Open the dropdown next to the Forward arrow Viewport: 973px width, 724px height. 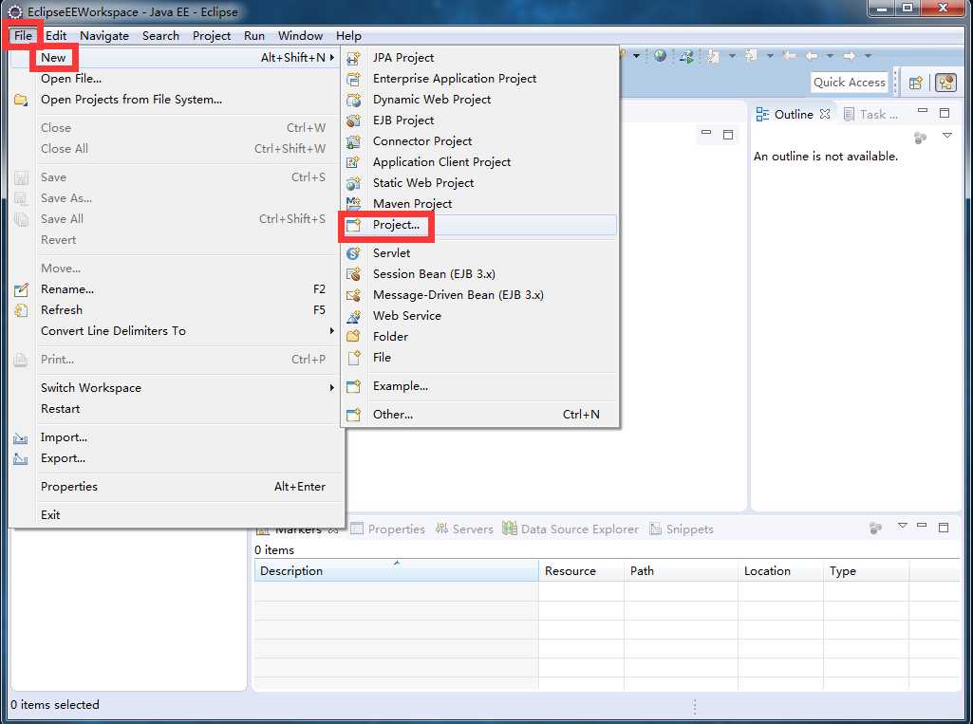coord(868,56)
